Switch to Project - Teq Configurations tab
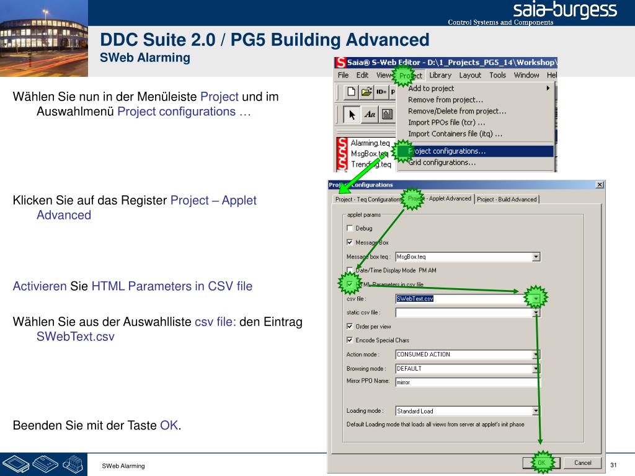This screenshot has width=635, height=476. point(368,199)
